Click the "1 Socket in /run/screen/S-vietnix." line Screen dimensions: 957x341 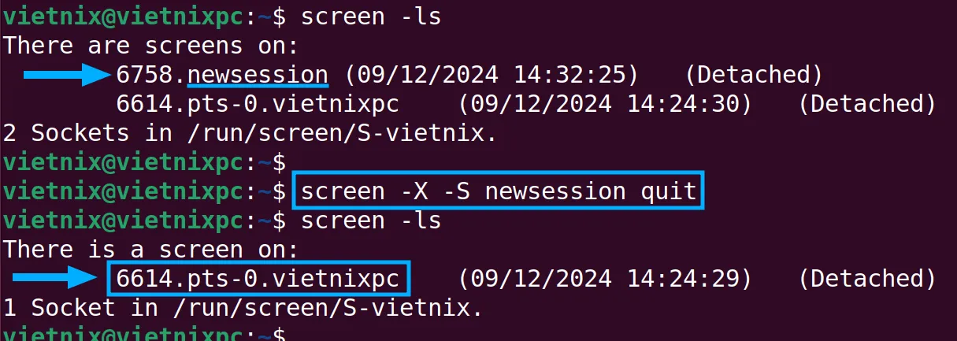tap(243, 307)
